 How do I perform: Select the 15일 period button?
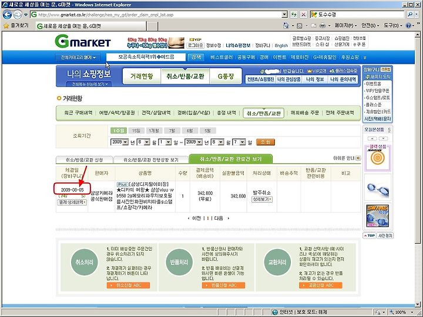(x=136, y=131)
